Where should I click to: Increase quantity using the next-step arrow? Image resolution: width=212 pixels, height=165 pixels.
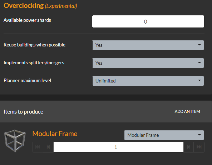point(189,147)
